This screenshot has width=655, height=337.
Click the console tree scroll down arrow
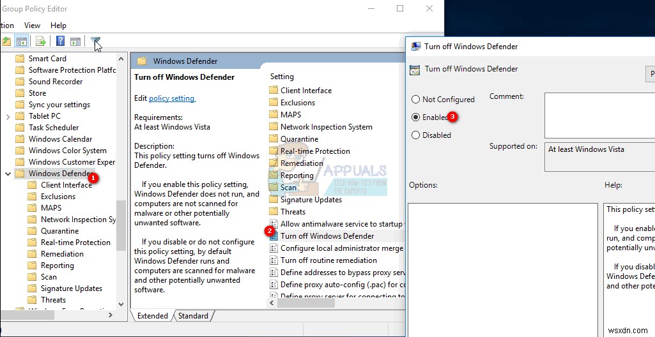coord(121,304)
